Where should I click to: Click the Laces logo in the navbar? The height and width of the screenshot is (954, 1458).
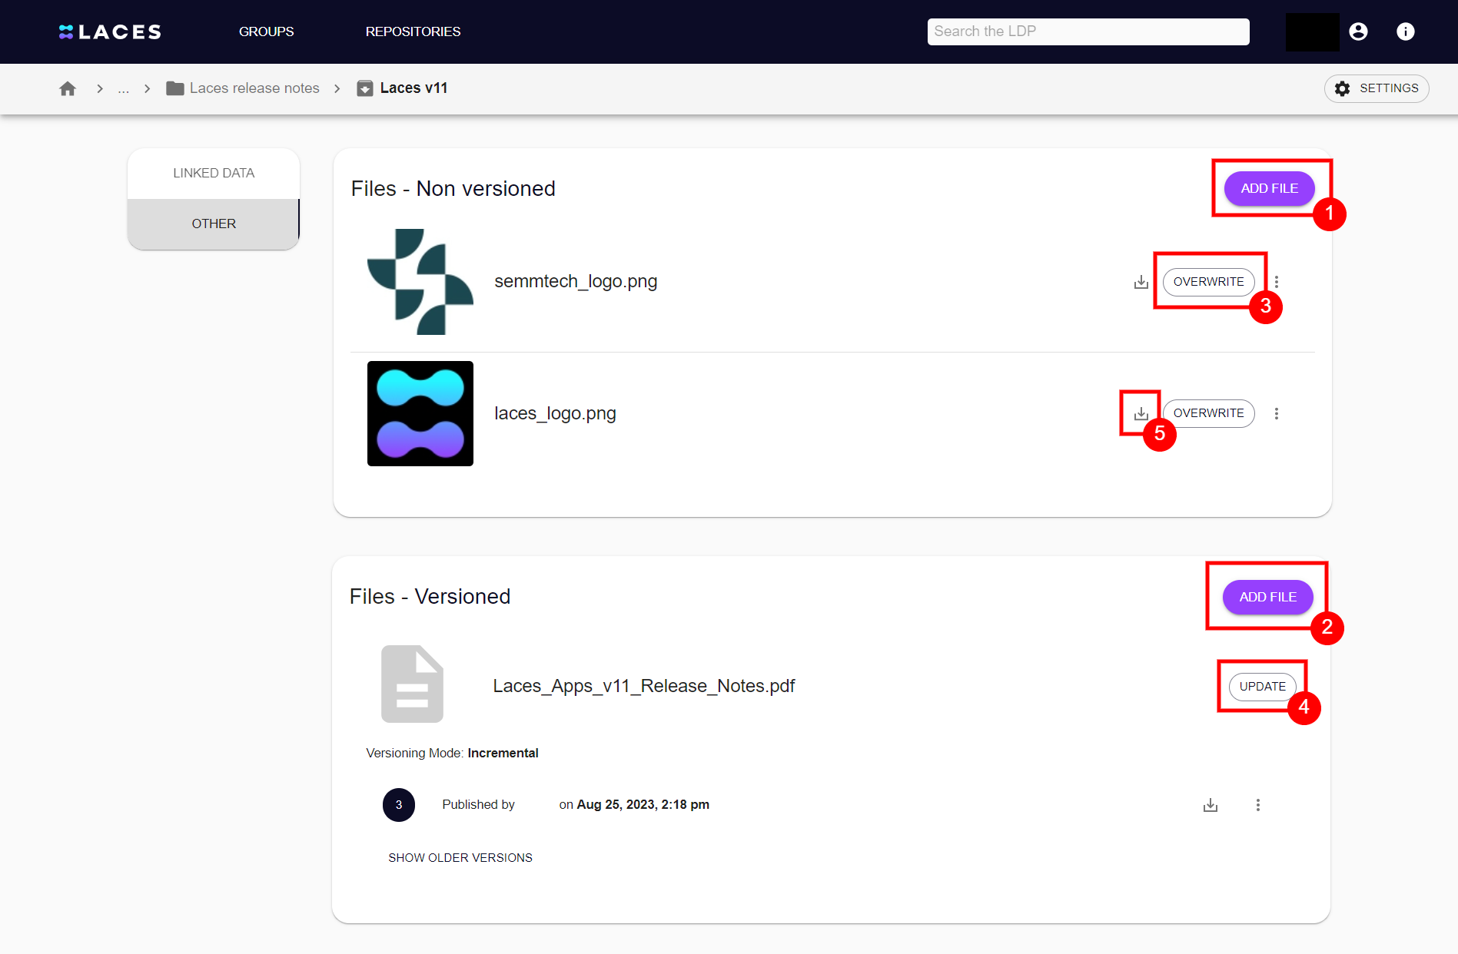tap(109, 31)
